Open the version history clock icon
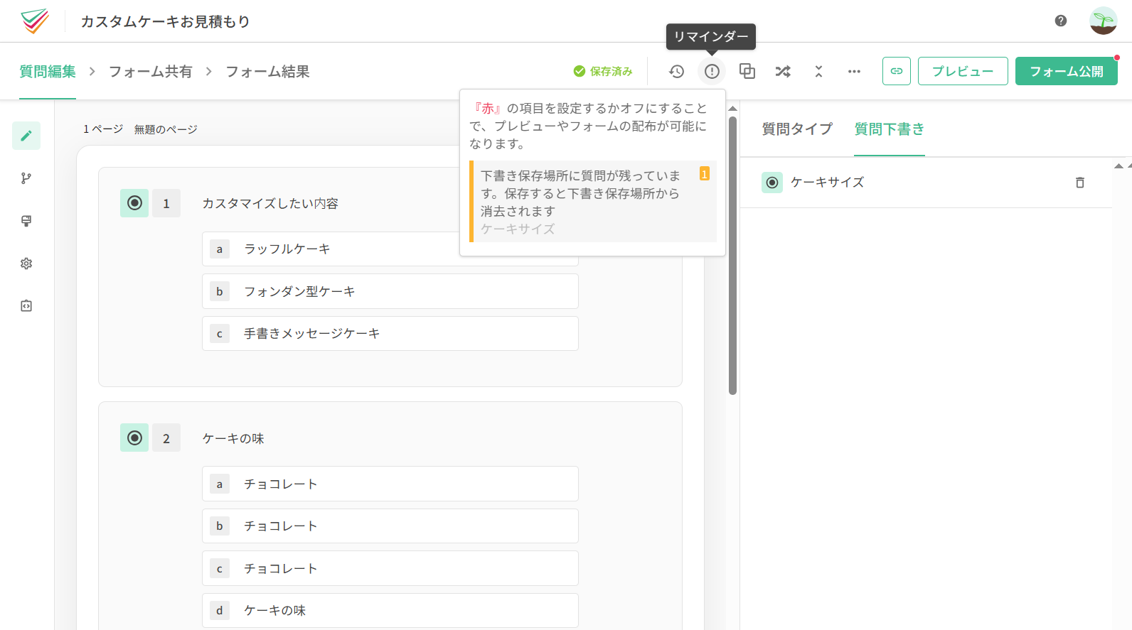This screenshot has height=630, width=1132. (676, 71)
